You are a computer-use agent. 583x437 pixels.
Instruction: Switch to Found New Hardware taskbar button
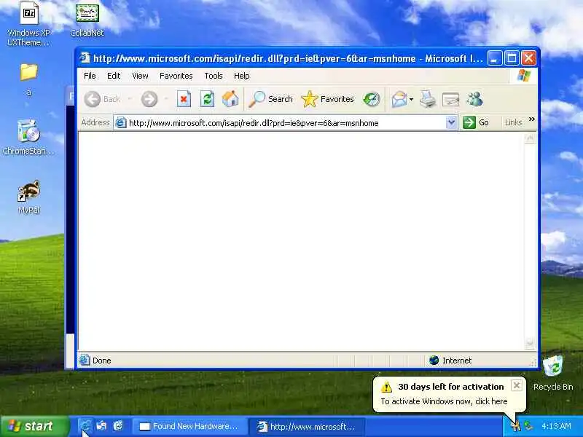click(189, 426)
